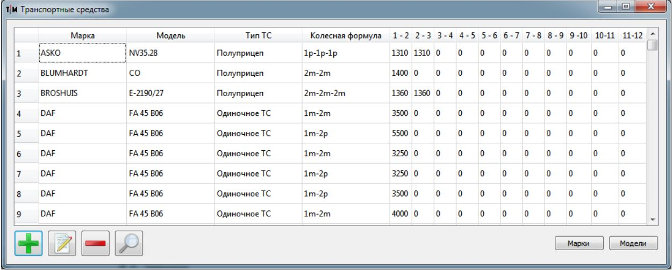
Task: Click Полуприцеп in the BLUMHARDT row
Action: (x=258, y=72)
